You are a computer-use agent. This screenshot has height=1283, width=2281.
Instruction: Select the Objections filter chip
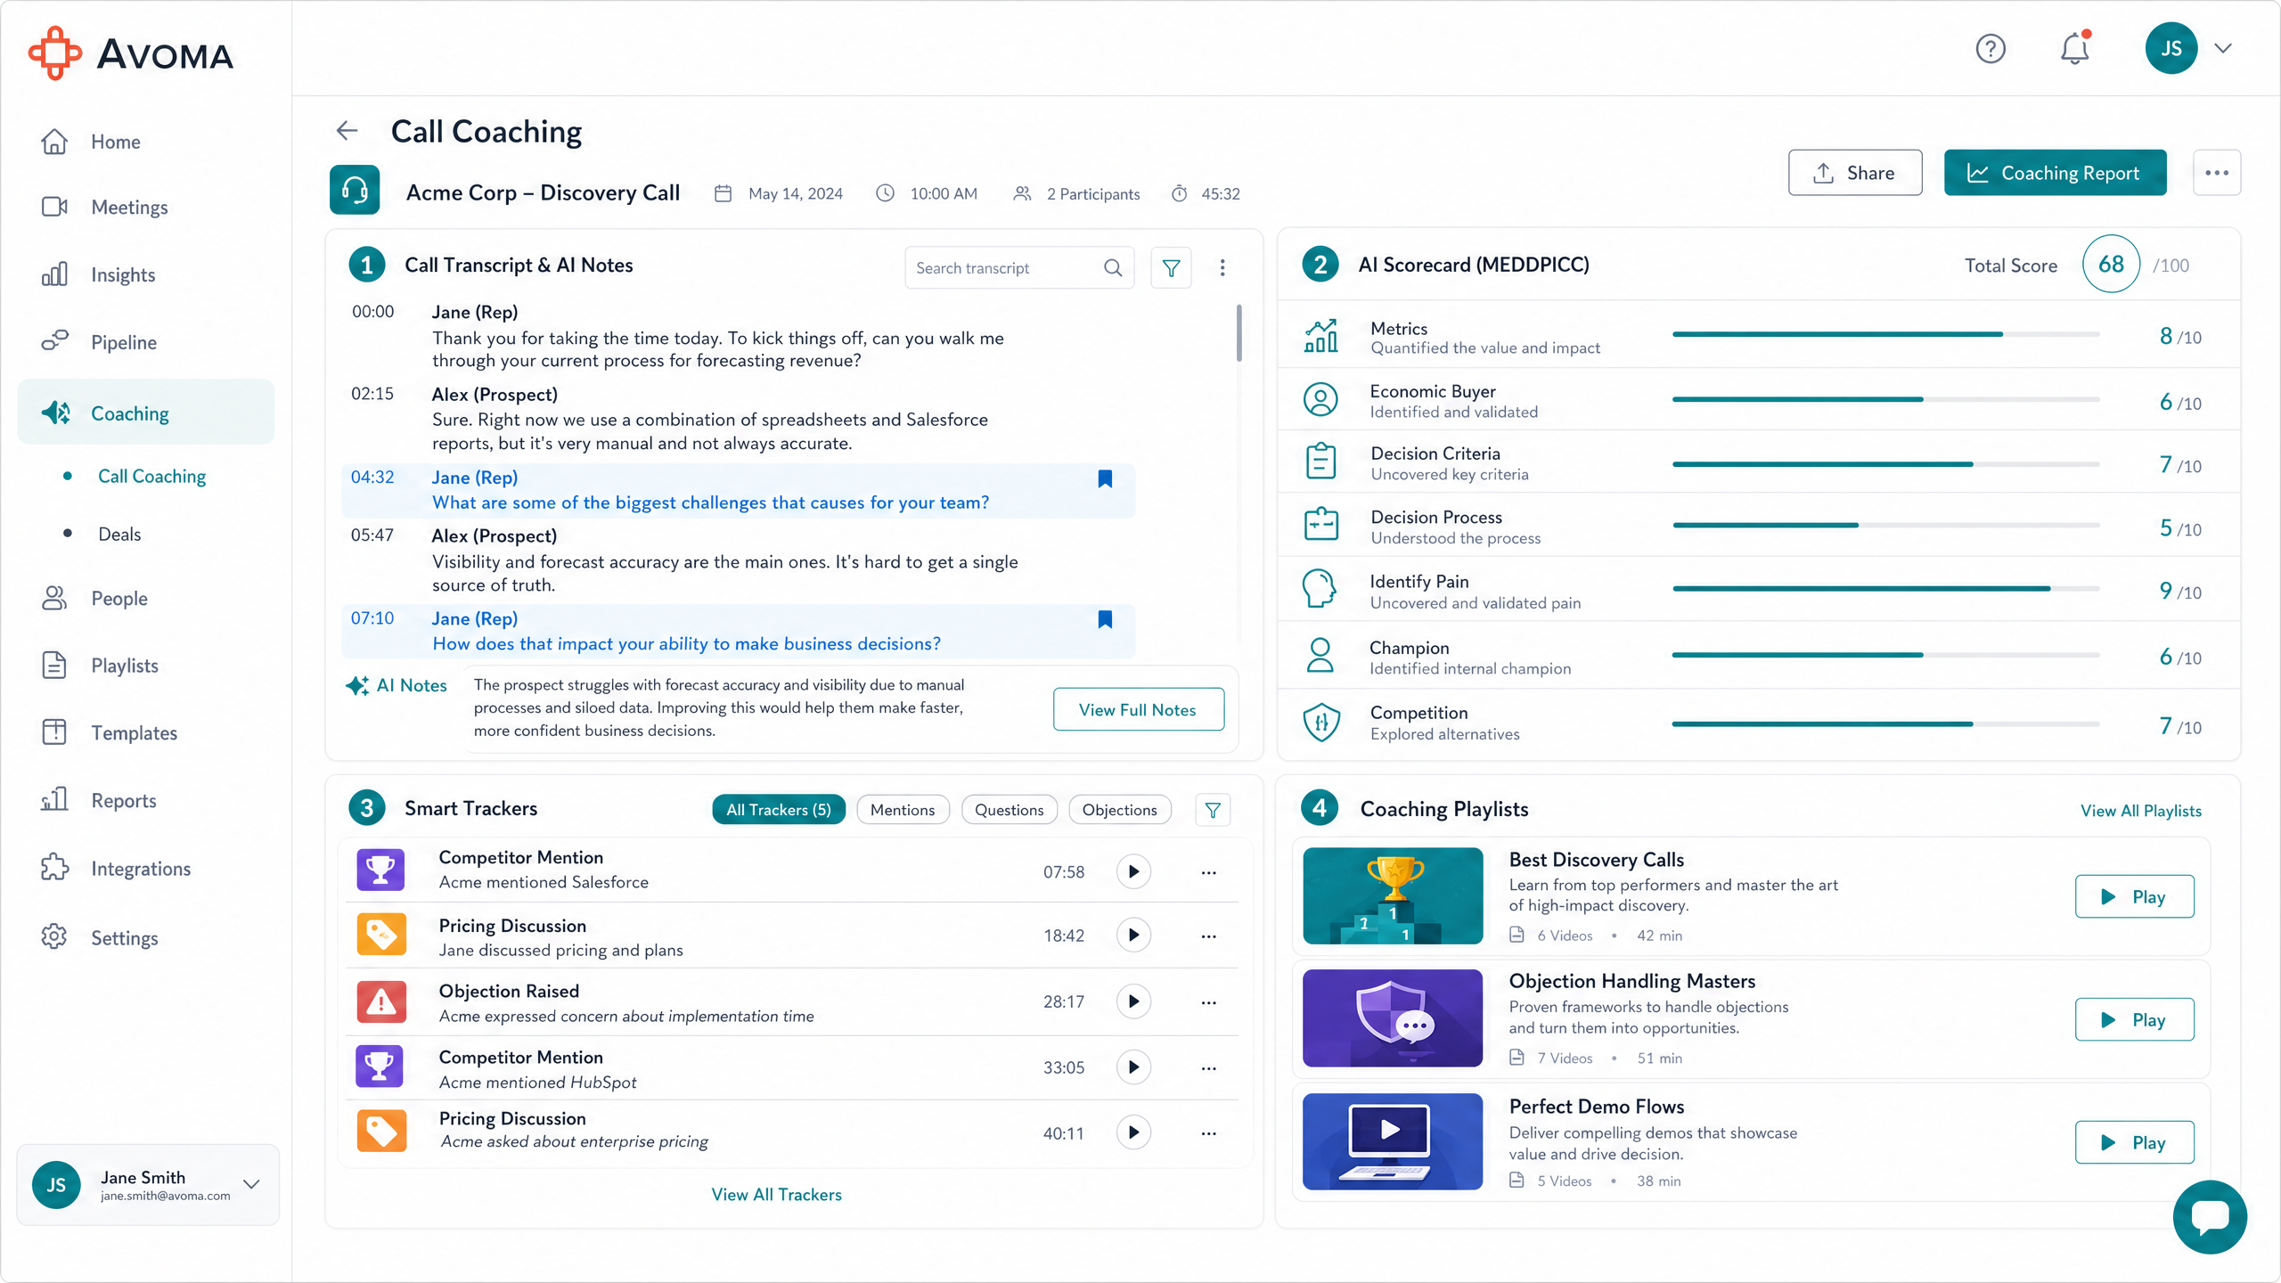(x=1119, y=810)
